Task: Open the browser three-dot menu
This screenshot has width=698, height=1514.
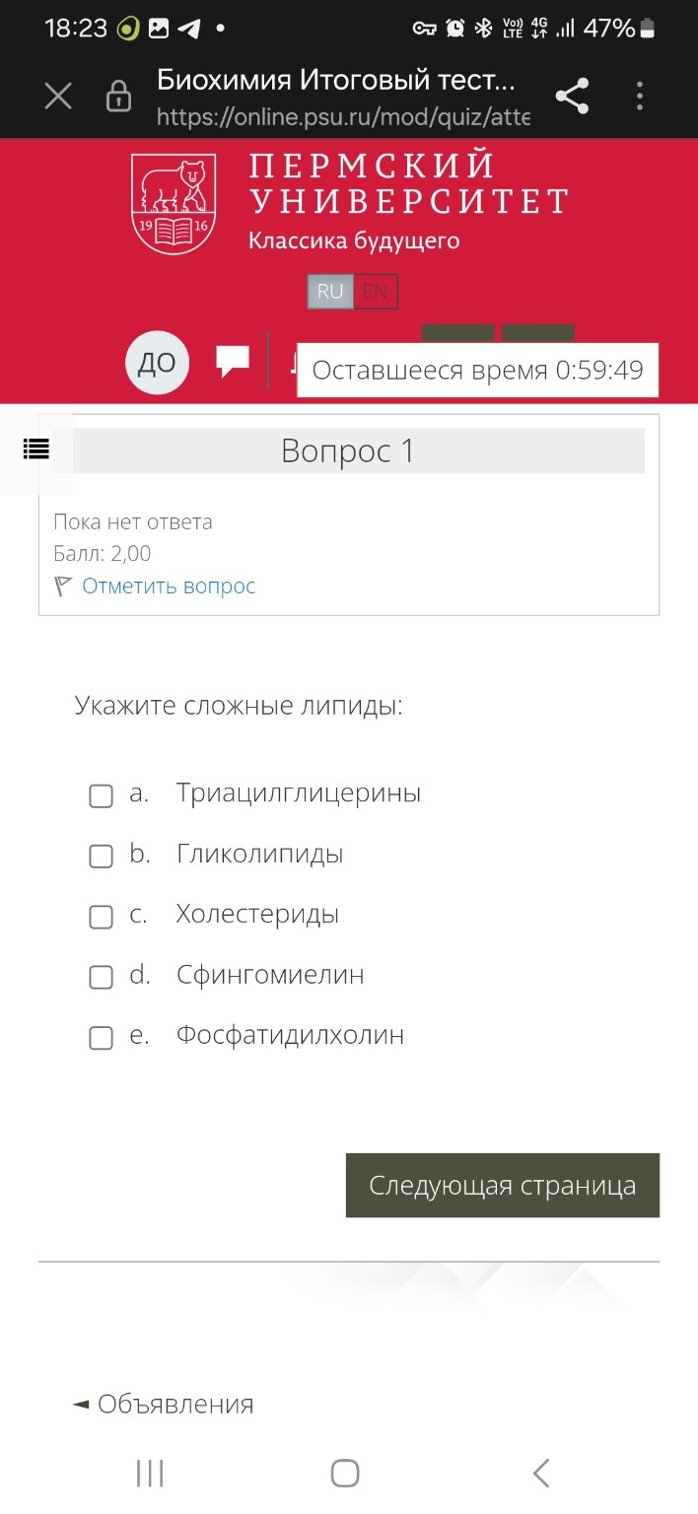Action: (x=640, y=96)
